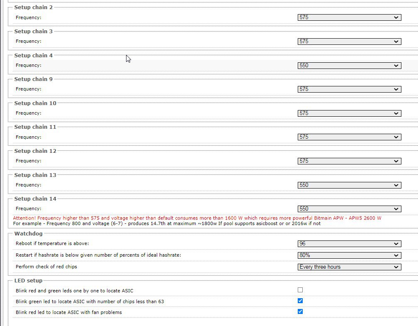Click the 'Setup chain 11' section heading

[35, 127]
